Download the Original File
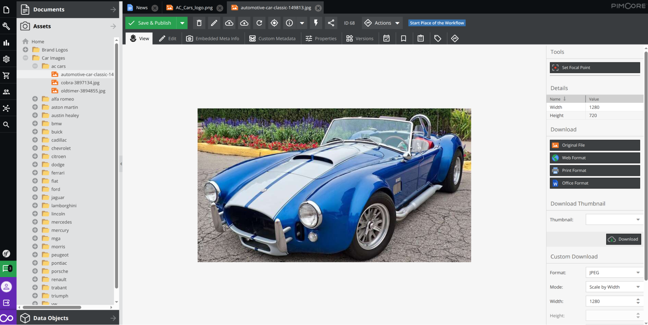The width and height of the screenshot is (648, 325). (x=595, y=145)
